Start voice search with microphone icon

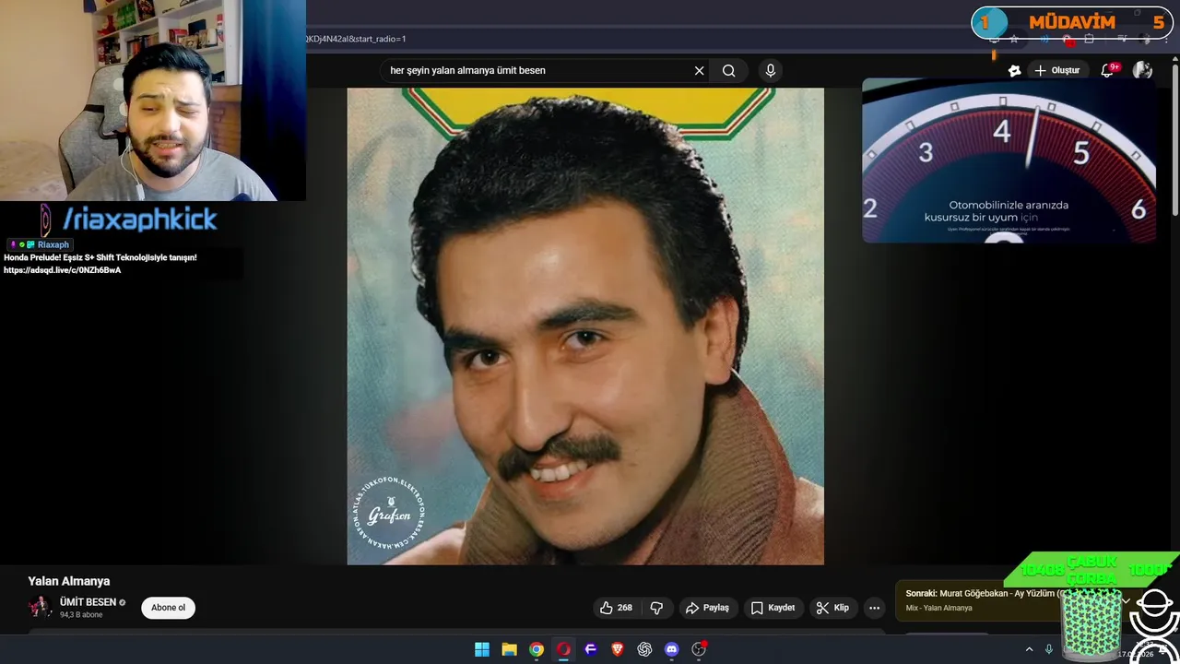pyautogui.click(x=771, y=71)
